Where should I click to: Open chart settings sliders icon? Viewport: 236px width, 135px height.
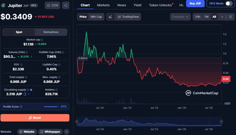230,17
